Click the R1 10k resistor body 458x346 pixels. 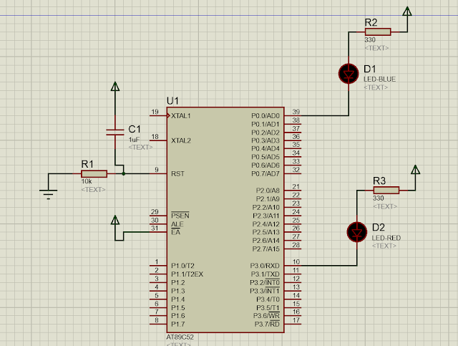click(x=94, y=174)
